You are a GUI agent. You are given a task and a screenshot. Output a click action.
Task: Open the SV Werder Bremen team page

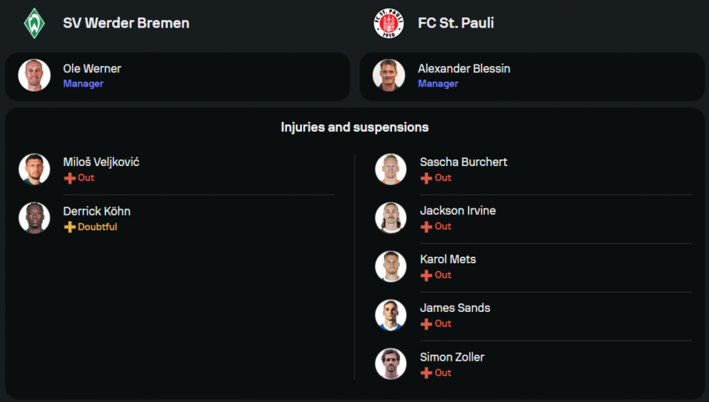(x=126, y=23)
